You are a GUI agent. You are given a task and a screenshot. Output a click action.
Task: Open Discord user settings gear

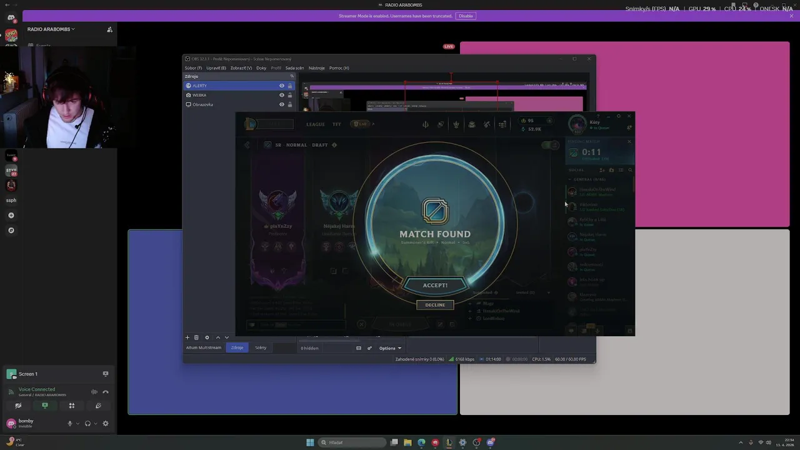tap(105, 423)
